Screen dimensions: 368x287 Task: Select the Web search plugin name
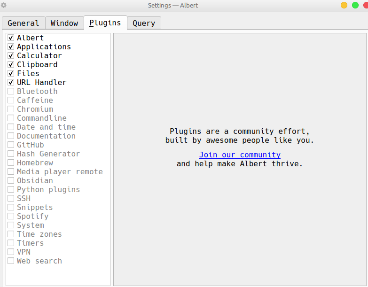coord(39,261)
